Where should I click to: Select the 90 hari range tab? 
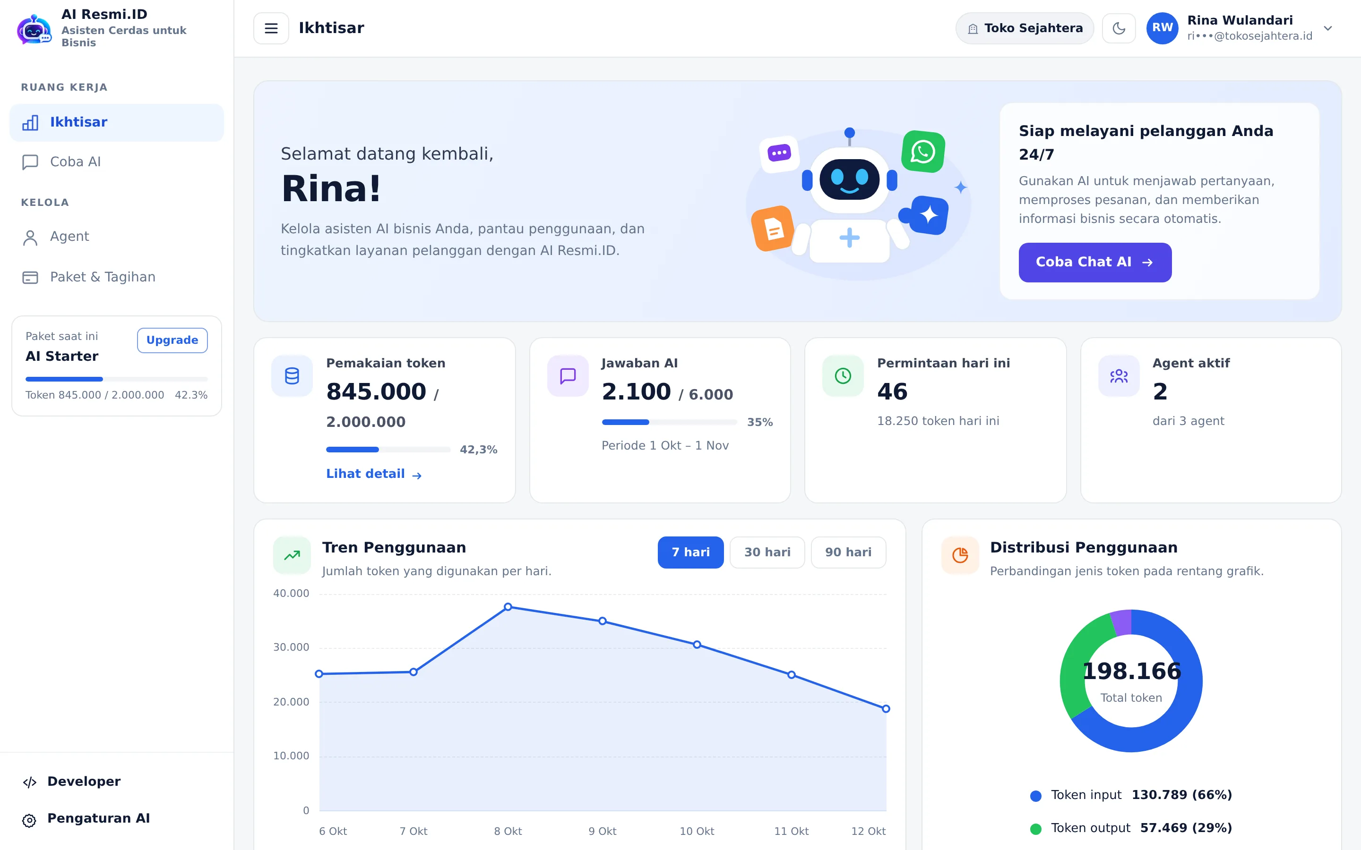848,552
